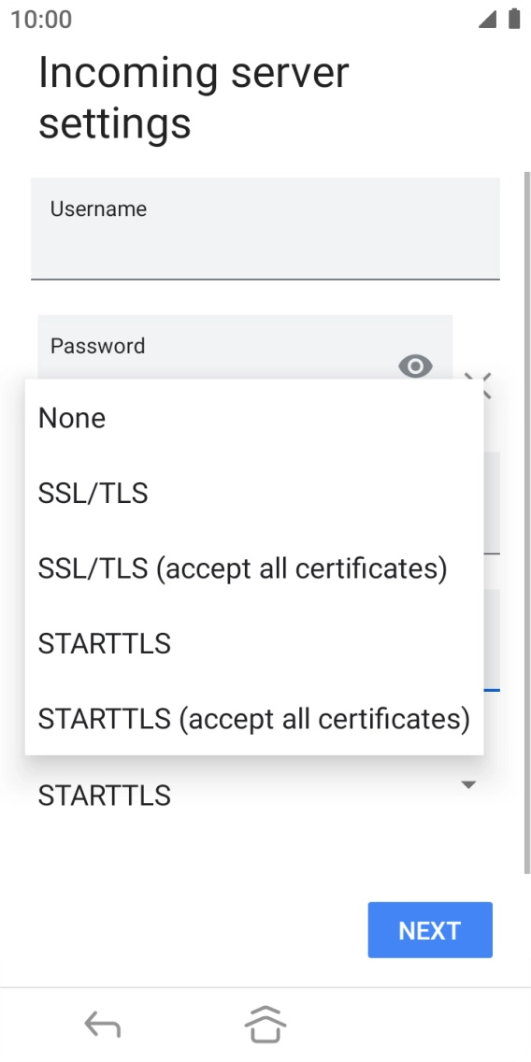Tap the back navigation arrow icon
Image resolution: width=531 pixels, height=1062 pixels.
[102, 1025]
